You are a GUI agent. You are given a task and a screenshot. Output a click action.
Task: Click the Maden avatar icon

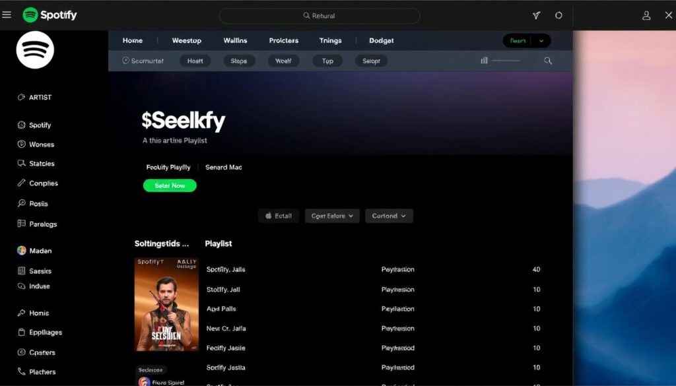coord(21,250)
